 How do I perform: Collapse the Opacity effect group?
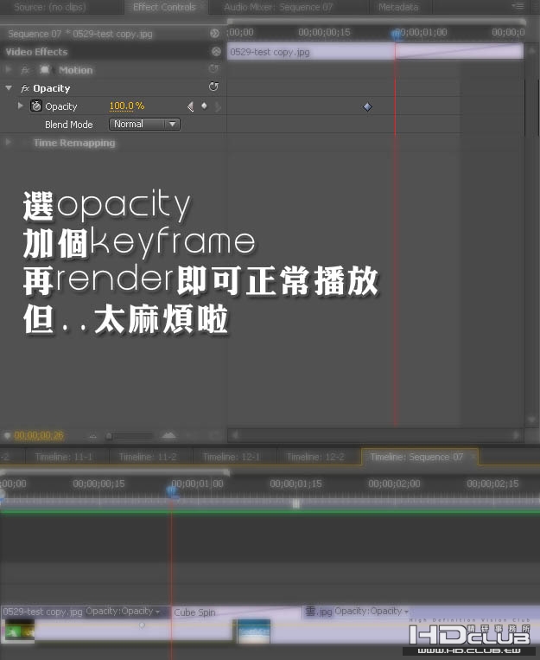tap(9, 88)
